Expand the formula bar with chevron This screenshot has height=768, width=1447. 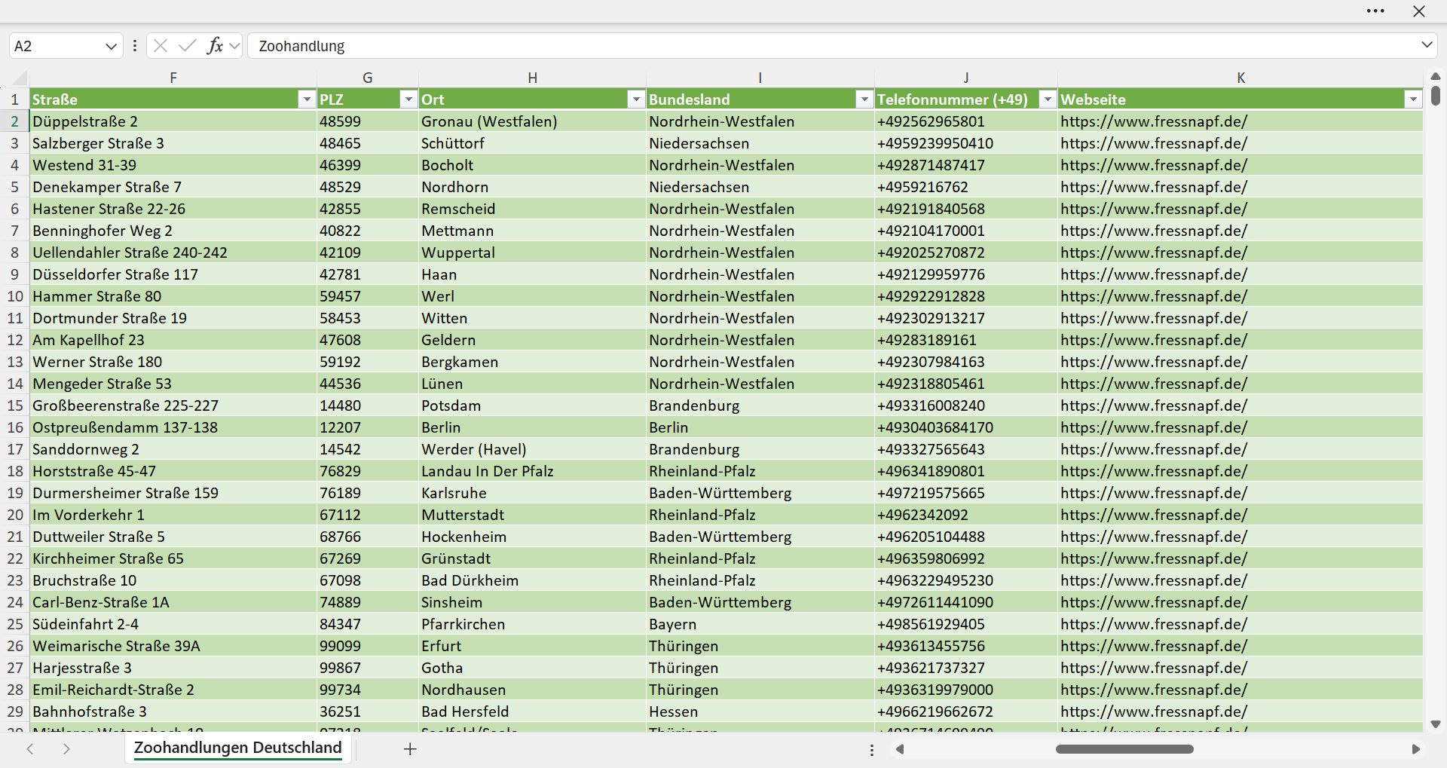1427,44
